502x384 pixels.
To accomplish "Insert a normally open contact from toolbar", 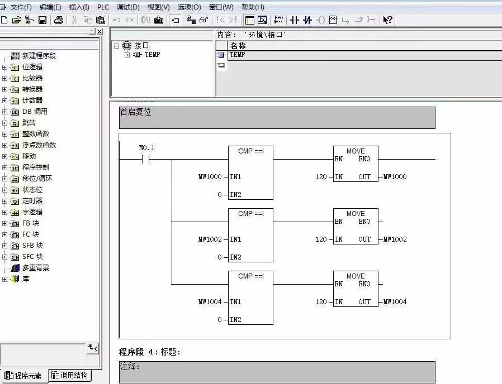I will click(295, 20).
